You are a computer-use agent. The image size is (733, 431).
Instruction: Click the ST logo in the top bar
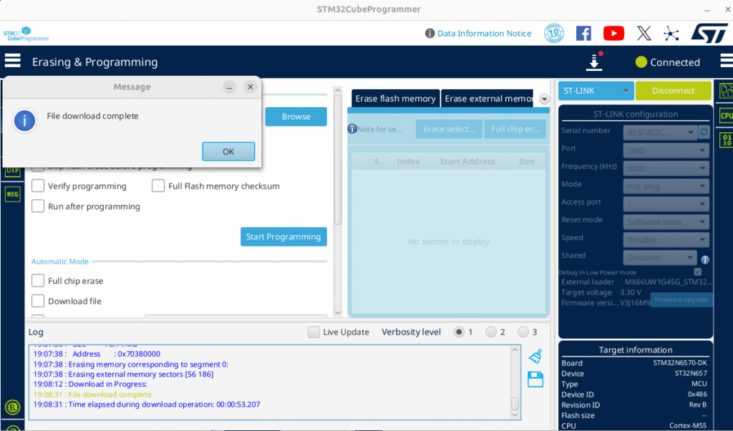coord(709,33)
